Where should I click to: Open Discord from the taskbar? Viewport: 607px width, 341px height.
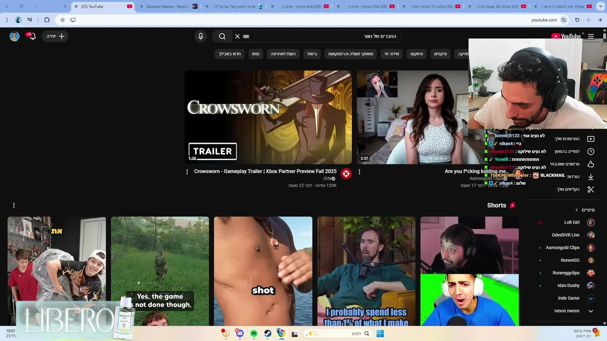239,333
